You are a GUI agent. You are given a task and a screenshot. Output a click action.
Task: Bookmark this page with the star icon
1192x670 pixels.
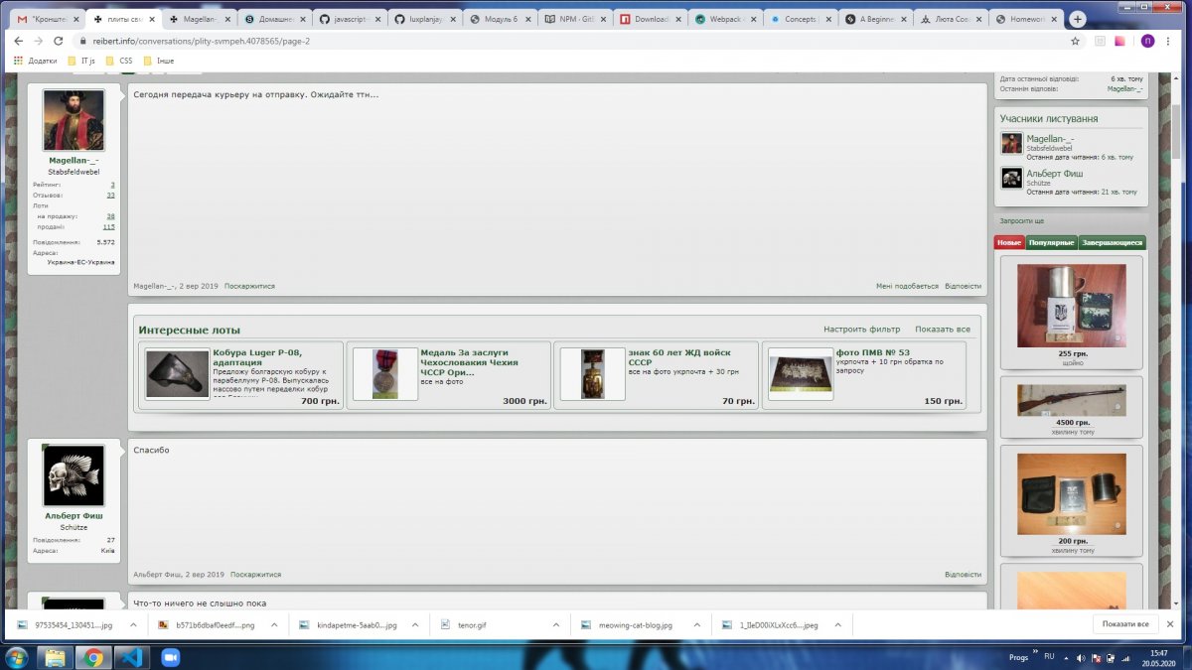(1075, 41)
